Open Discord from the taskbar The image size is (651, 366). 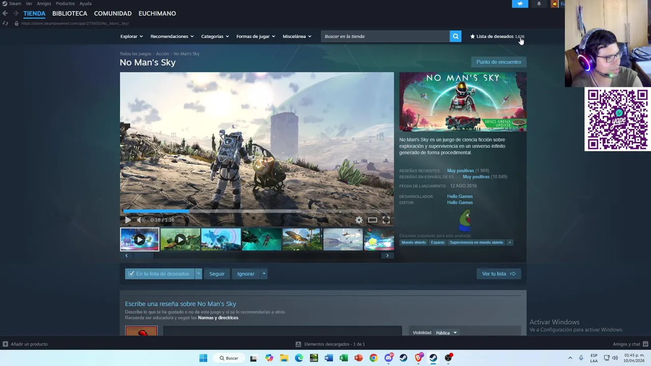(389, 358)
